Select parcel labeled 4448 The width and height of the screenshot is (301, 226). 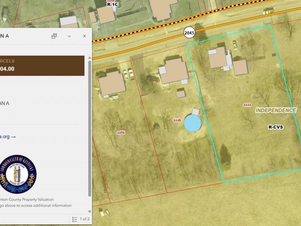coord(177,120)
